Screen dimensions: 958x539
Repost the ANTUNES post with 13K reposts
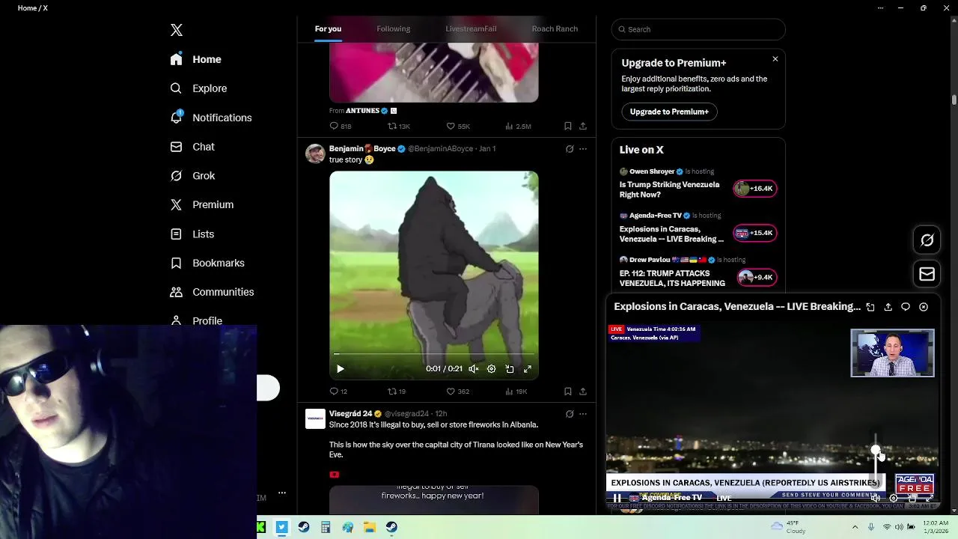click(x=398, y=127)
